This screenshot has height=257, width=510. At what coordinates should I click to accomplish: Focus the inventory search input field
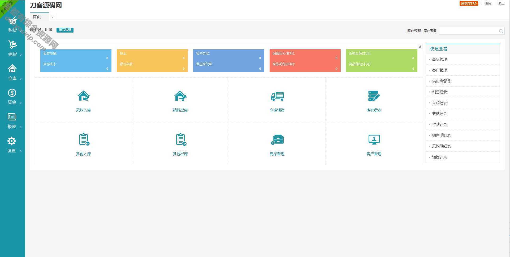point(472,31)
